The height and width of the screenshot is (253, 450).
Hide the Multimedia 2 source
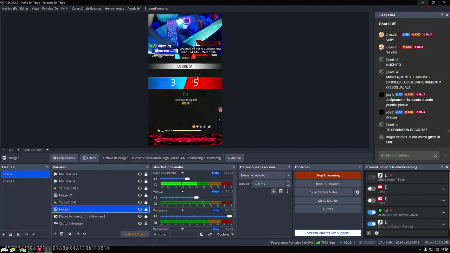pos(140,174)
